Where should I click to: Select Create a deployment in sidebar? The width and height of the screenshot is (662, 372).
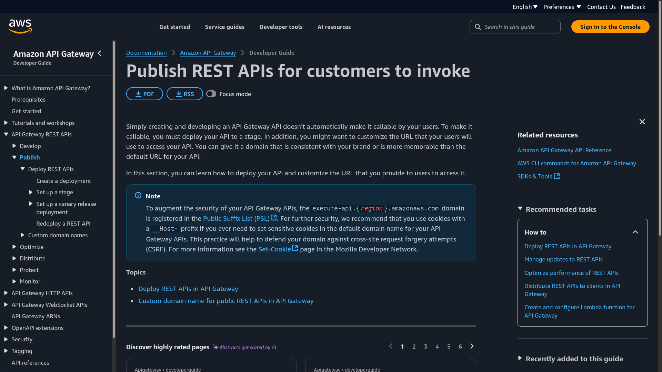point(63,181)
